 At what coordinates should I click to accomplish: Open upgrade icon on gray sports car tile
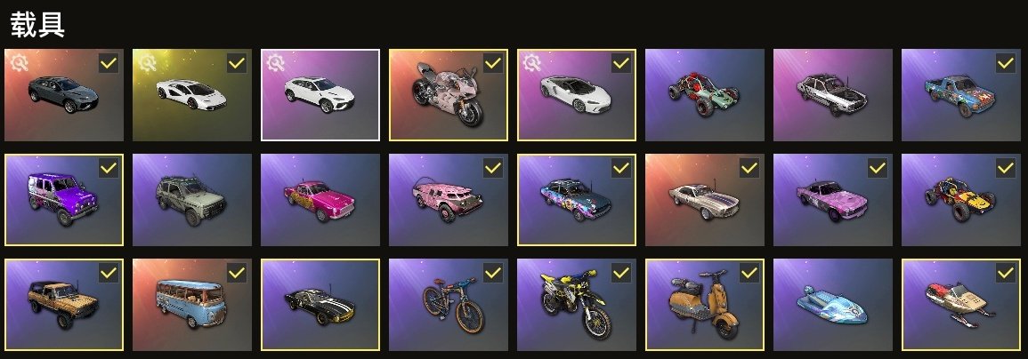tap(20, 64)
